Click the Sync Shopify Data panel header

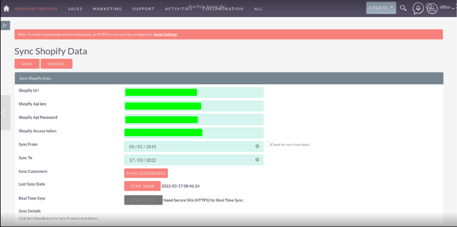click(229, 78)
